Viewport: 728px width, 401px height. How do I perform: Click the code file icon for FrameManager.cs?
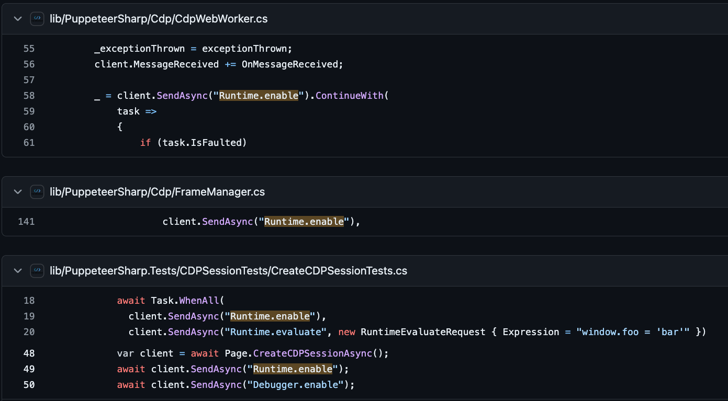point(37,192)
